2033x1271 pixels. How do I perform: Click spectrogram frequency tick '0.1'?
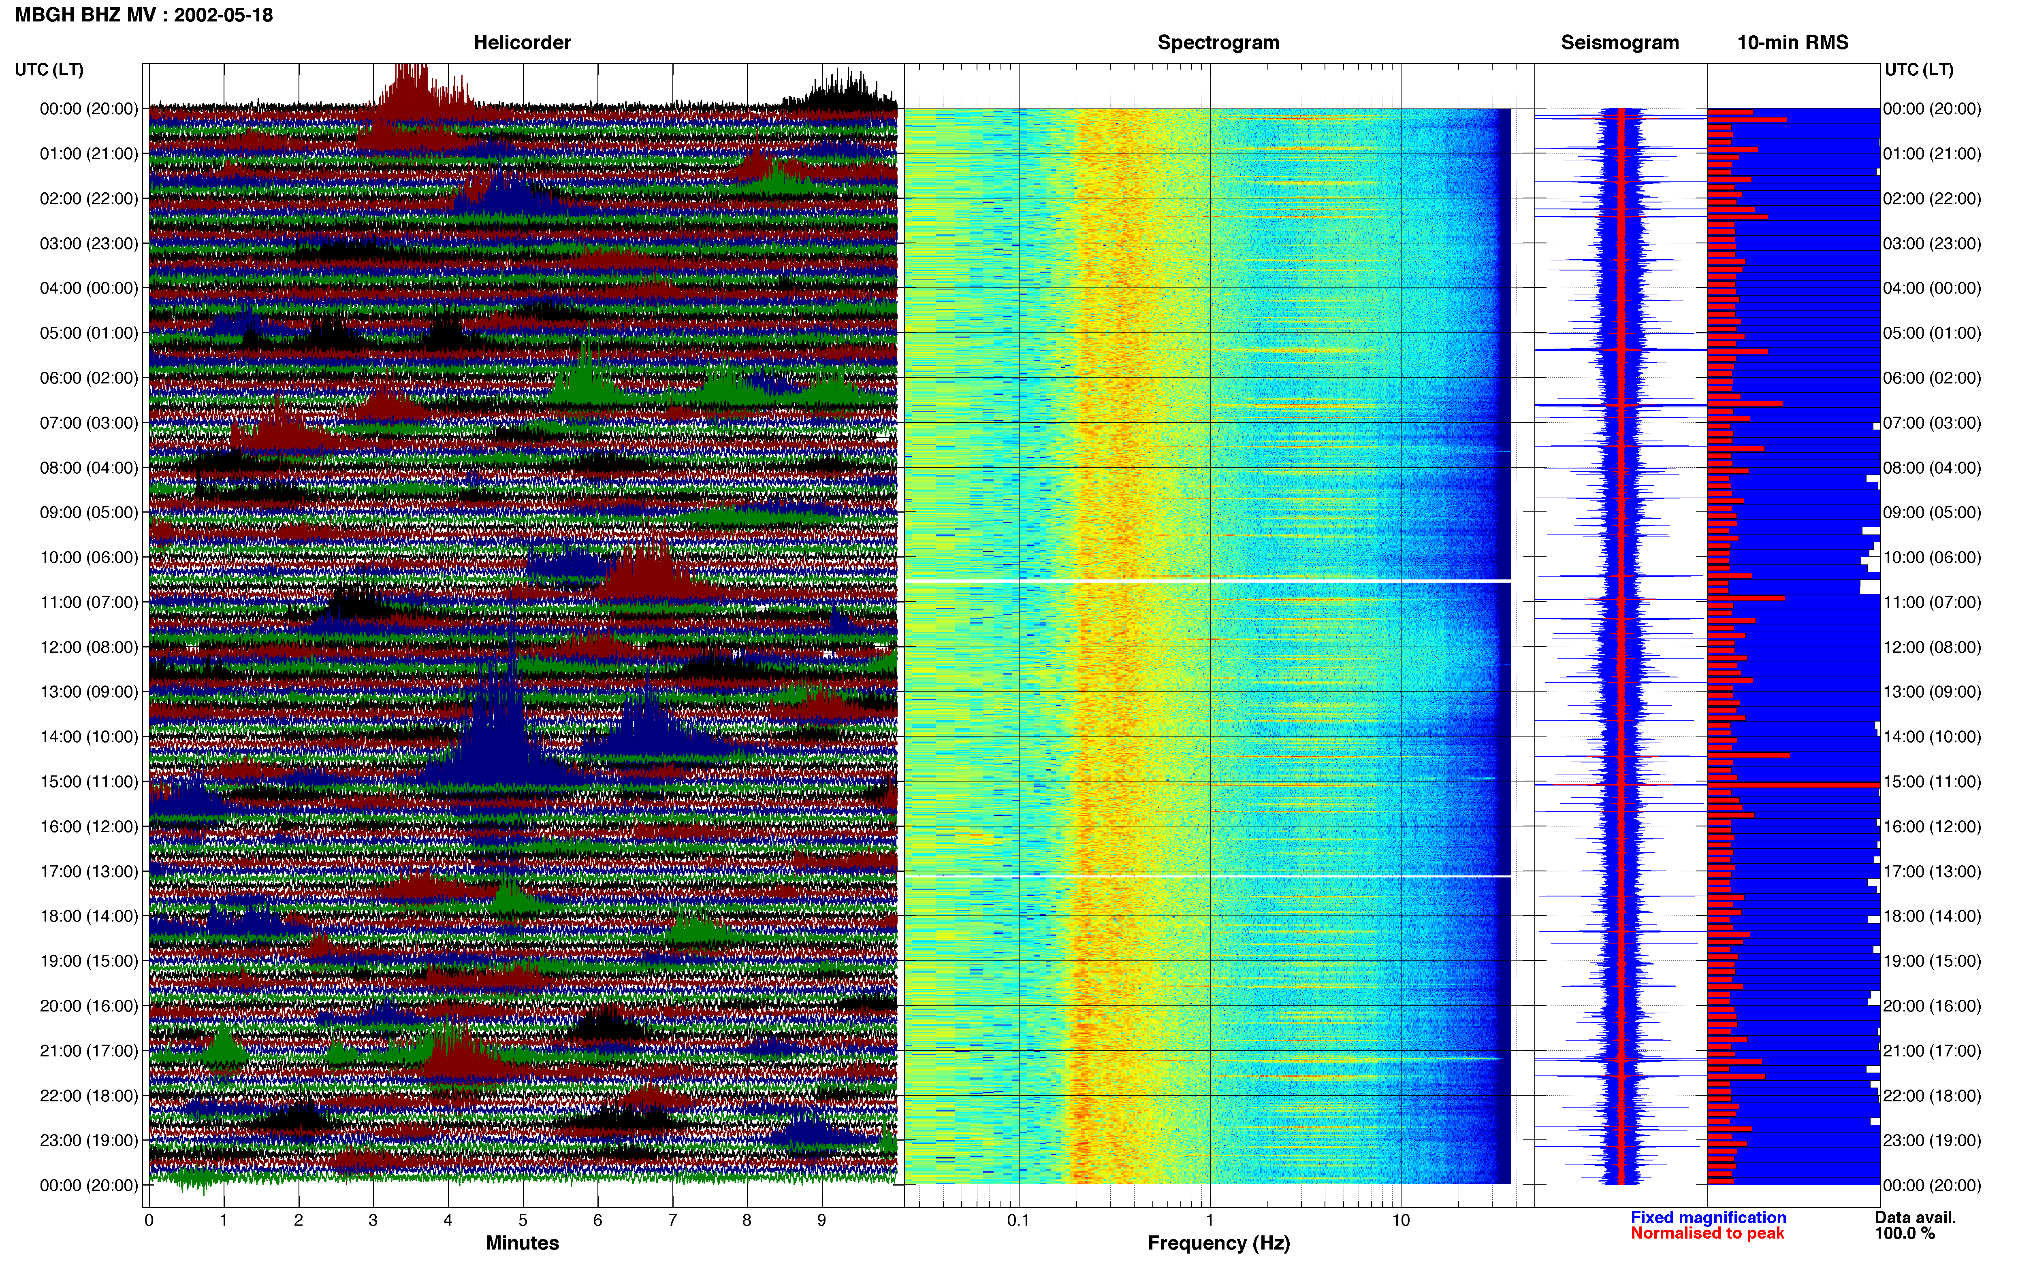[1018, 1220]
